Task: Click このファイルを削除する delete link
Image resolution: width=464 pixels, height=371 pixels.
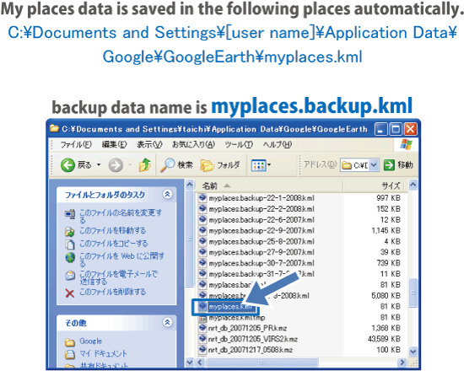Action: pos(112,292)
